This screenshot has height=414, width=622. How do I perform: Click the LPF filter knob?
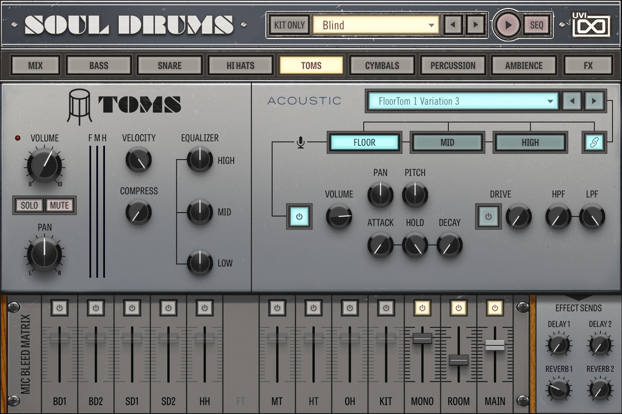pos(592,217)
